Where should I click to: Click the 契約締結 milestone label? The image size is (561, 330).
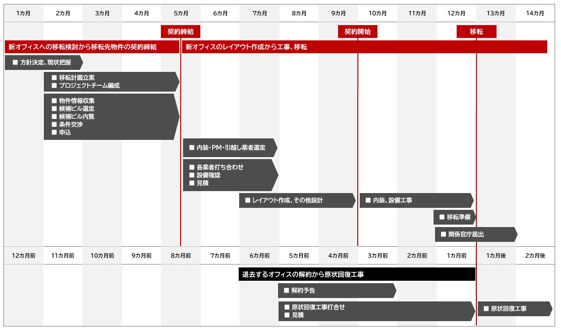(181, 32)
